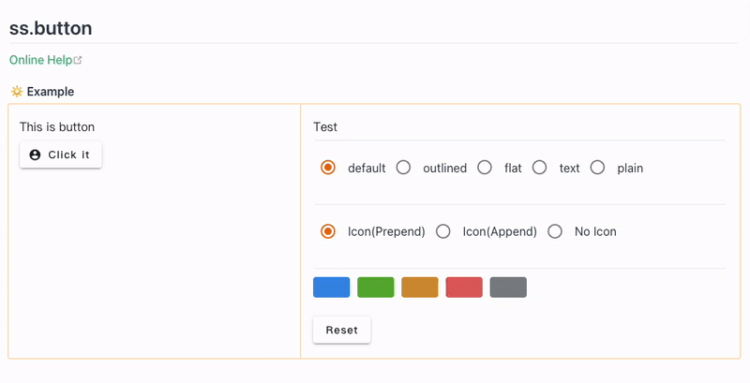Image resolution: width=750 pixels, height=383 pixels.
Task: Pick the text style radio button
Action: click(539, 168)
